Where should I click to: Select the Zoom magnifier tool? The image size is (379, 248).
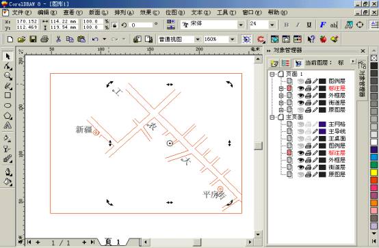point(8,76)
